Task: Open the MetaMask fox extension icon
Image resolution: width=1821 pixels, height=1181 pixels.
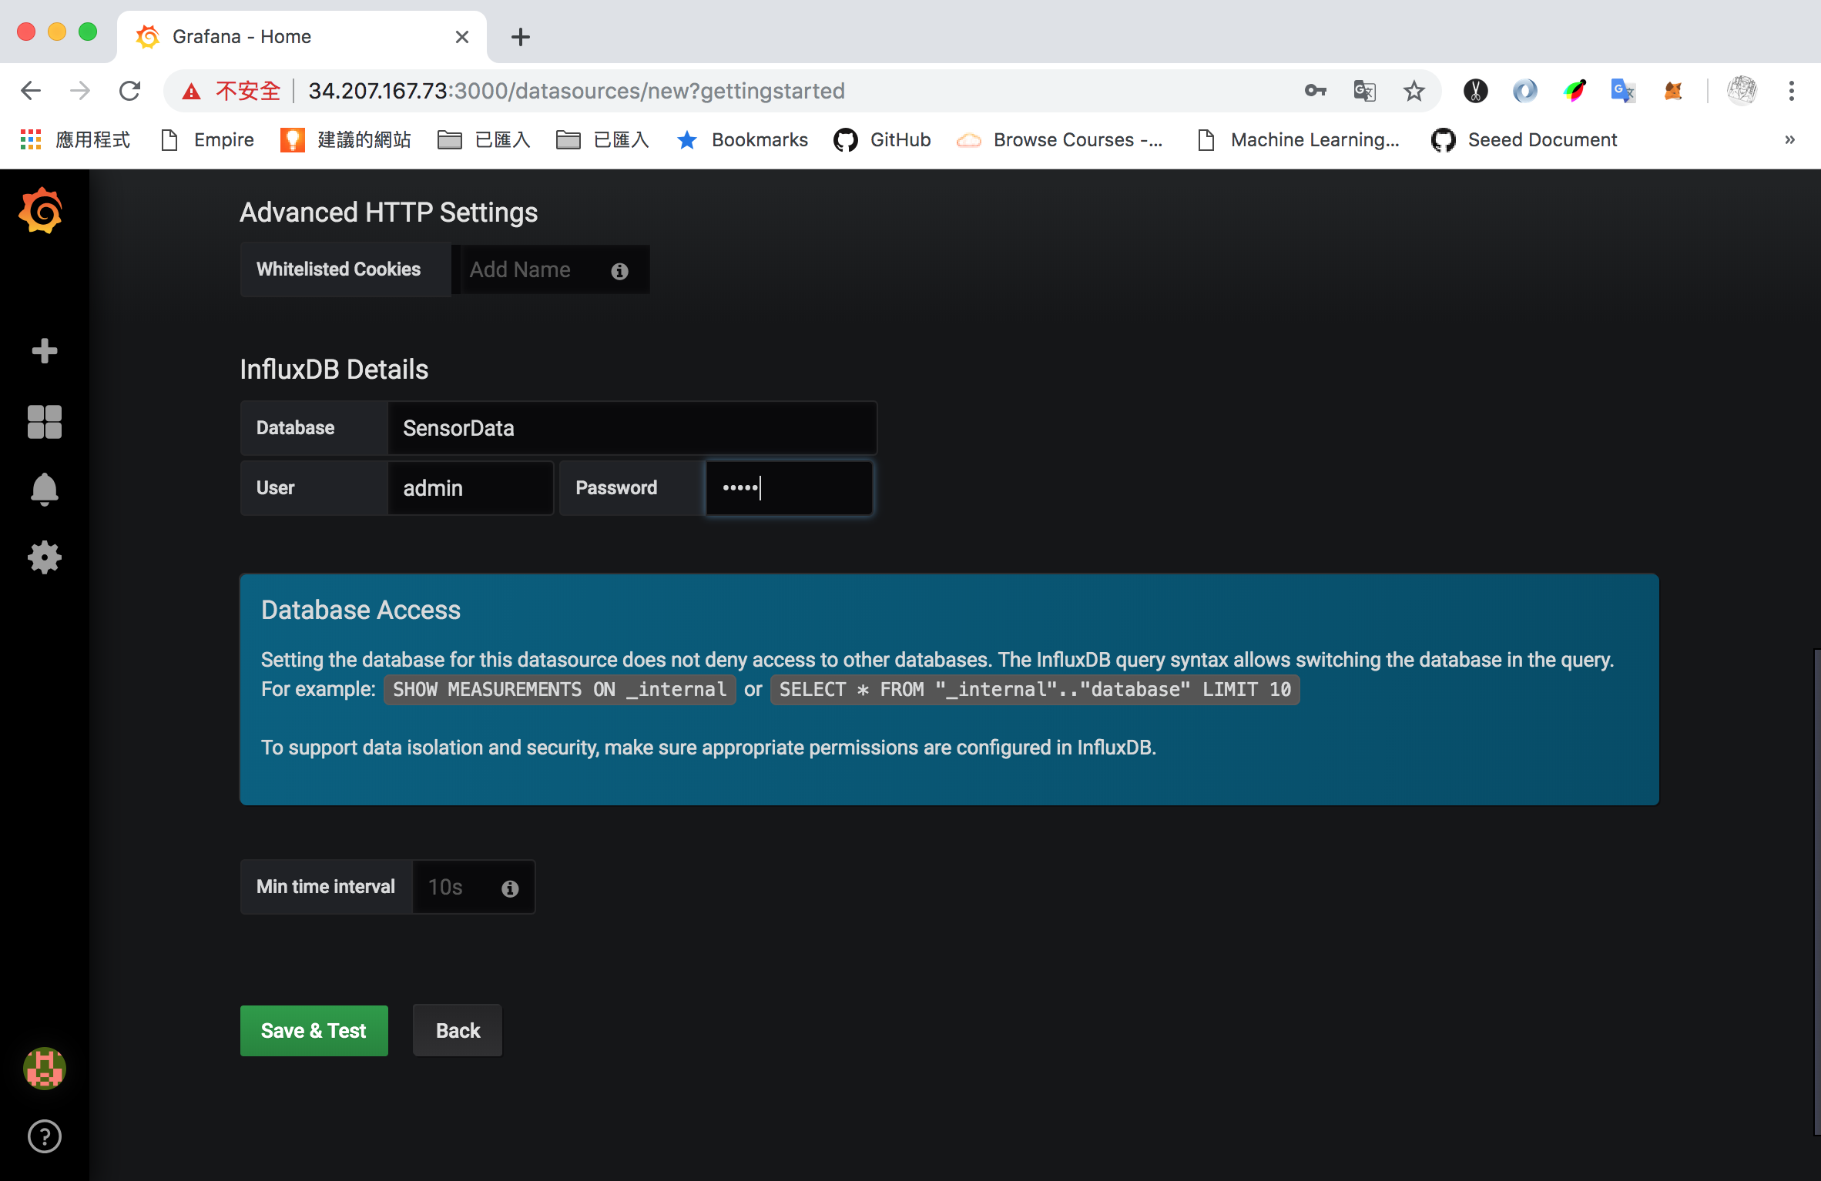Action: [x=1673, y=91]
